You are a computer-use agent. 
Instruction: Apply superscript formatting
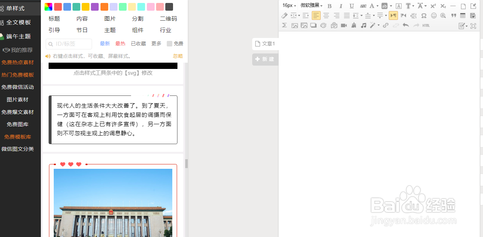click(x=433, y=6)
